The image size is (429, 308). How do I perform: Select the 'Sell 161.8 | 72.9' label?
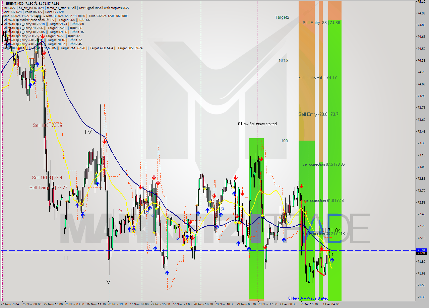(47, 177)
